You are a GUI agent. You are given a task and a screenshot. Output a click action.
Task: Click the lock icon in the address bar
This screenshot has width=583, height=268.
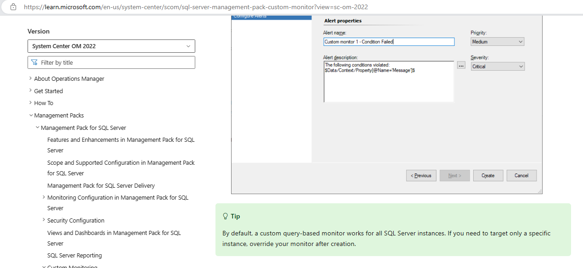pos(13,7)
